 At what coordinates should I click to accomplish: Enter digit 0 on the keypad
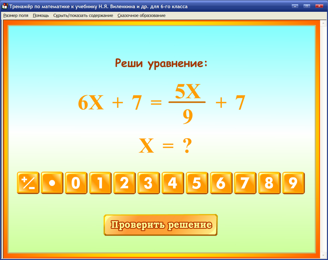click(76, 183)
